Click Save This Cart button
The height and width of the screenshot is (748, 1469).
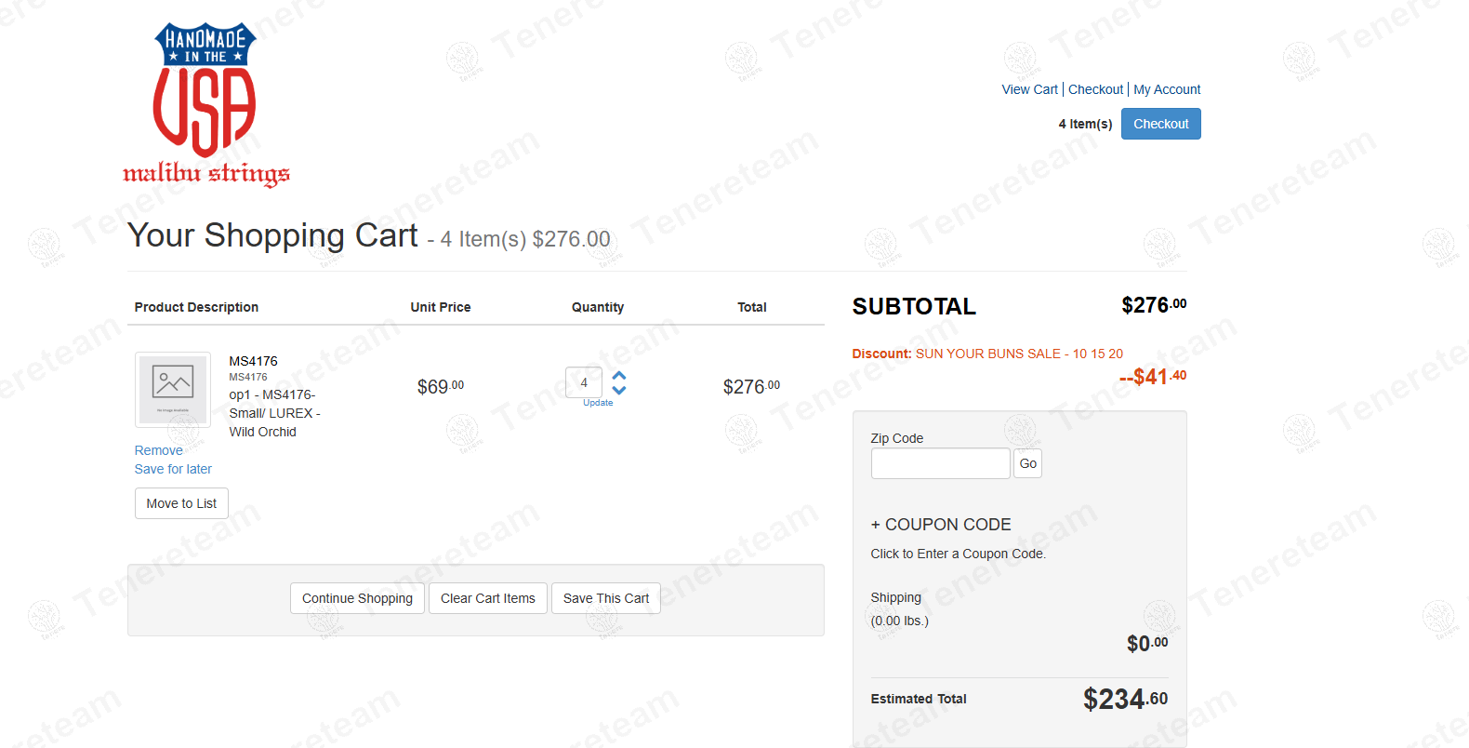tap(606, 598)
